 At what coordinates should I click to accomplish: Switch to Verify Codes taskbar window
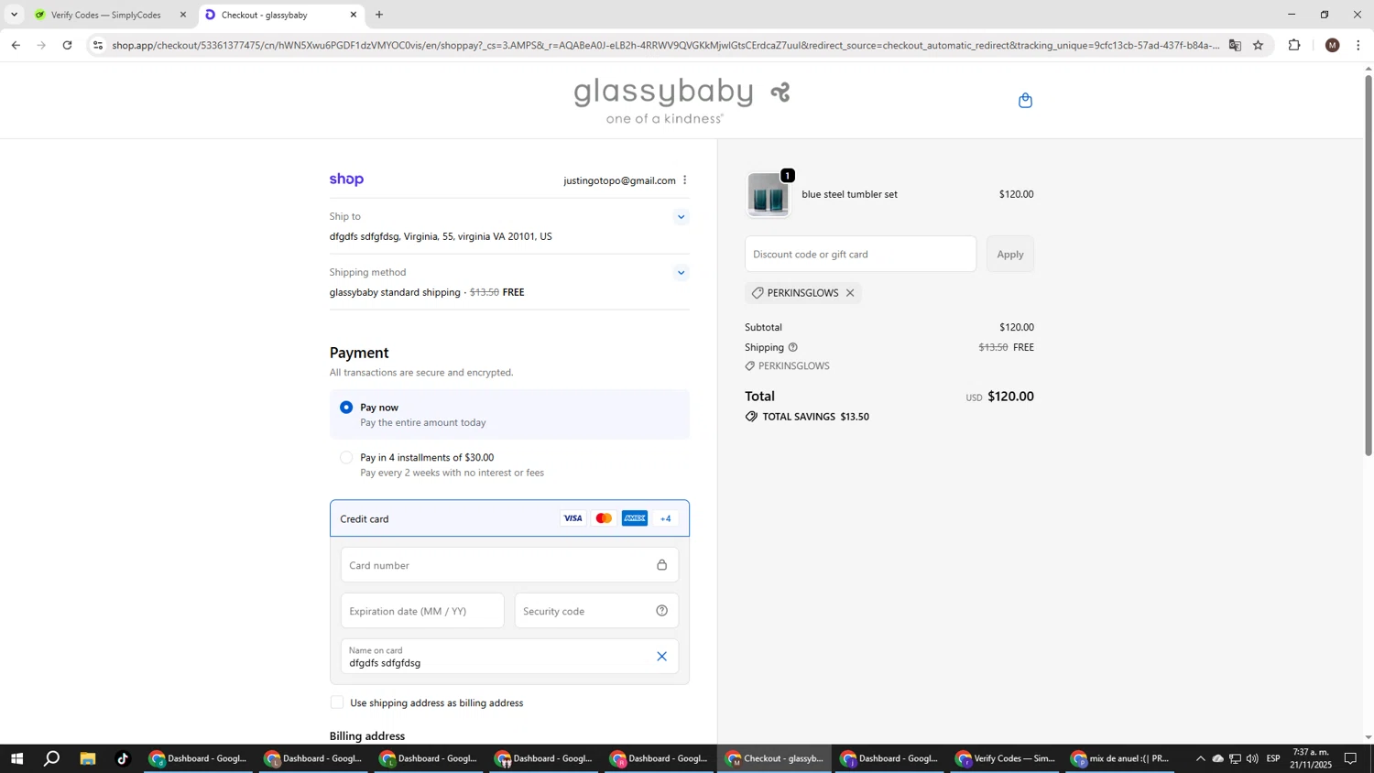click(x=1006, y=759)
